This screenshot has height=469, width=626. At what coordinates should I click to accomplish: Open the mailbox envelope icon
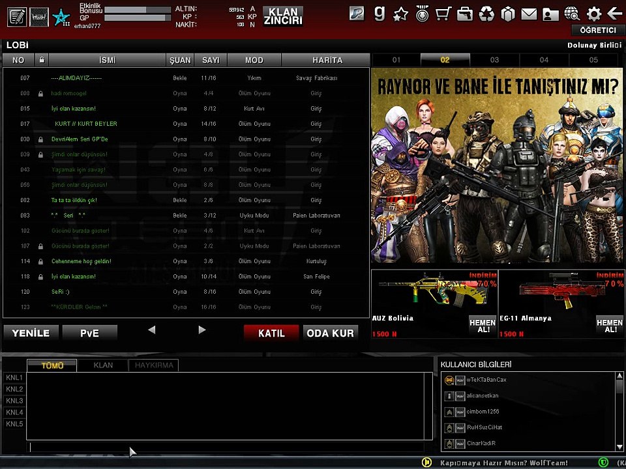(x=529, y=14)
